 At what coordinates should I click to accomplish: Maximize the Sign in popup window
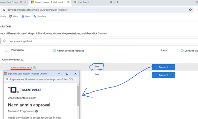pos(67,74)
